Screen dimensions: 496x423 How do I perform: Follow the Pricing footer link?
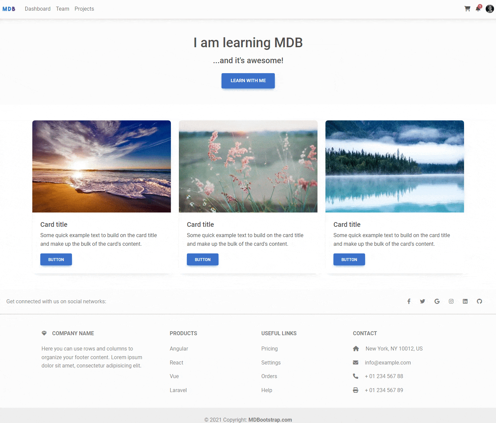click(x=269, y=349)
